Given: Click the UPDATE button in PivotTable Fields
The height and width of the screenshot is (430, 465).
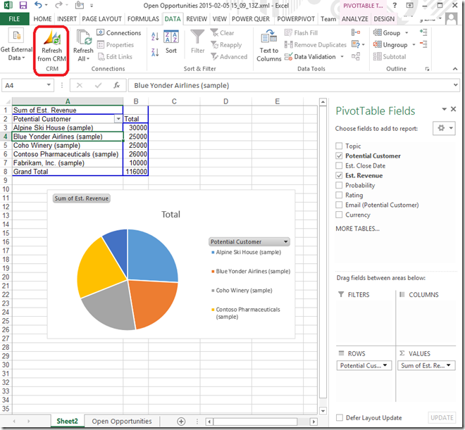Looking at the screenshot, I should tap(442, 417).
